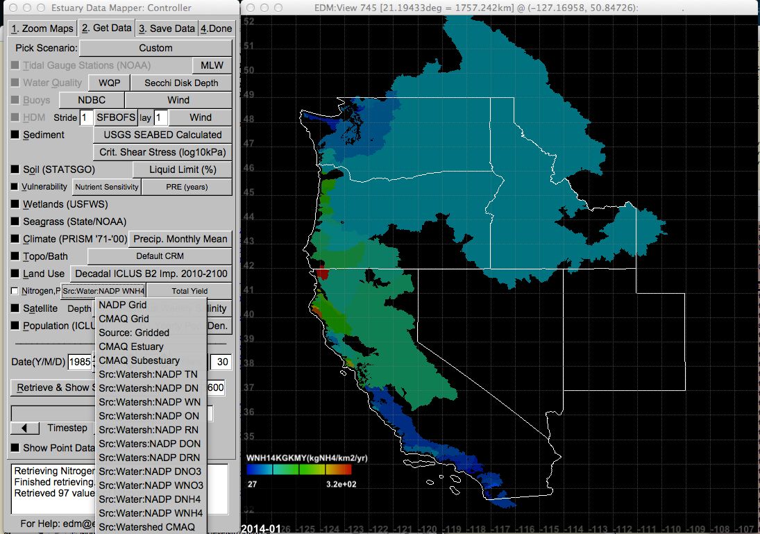Click the Retrieve & Show button

pos(53,387)
